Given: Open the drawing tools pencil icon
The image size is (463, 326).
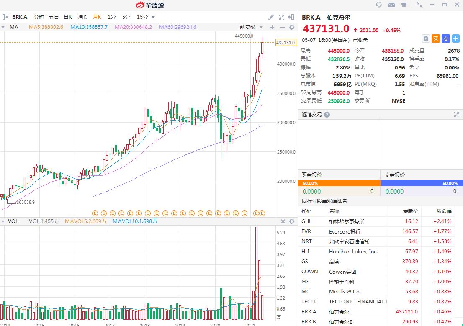Looking at the screenshot, I should click(271, 17).
